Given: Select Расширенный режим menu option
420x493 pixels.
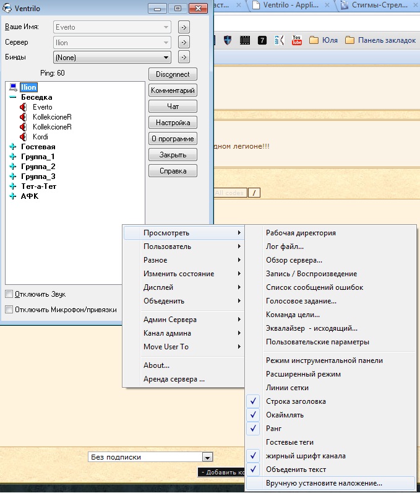Looking at the screenshot, I should point(331,374).
